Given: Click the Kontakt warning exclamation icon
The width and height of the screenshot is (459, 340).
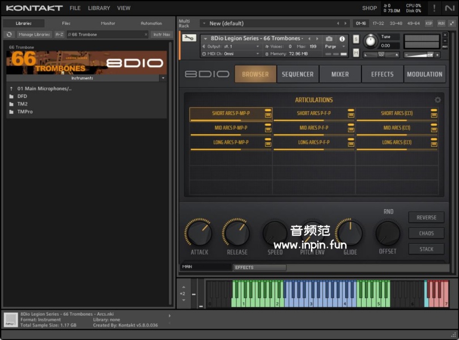Looking at the screenshot, I should (x=435, y=8).
